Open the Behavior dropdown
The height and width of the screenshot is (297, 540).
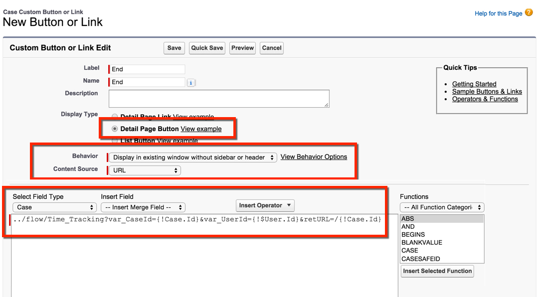(192, 157)
